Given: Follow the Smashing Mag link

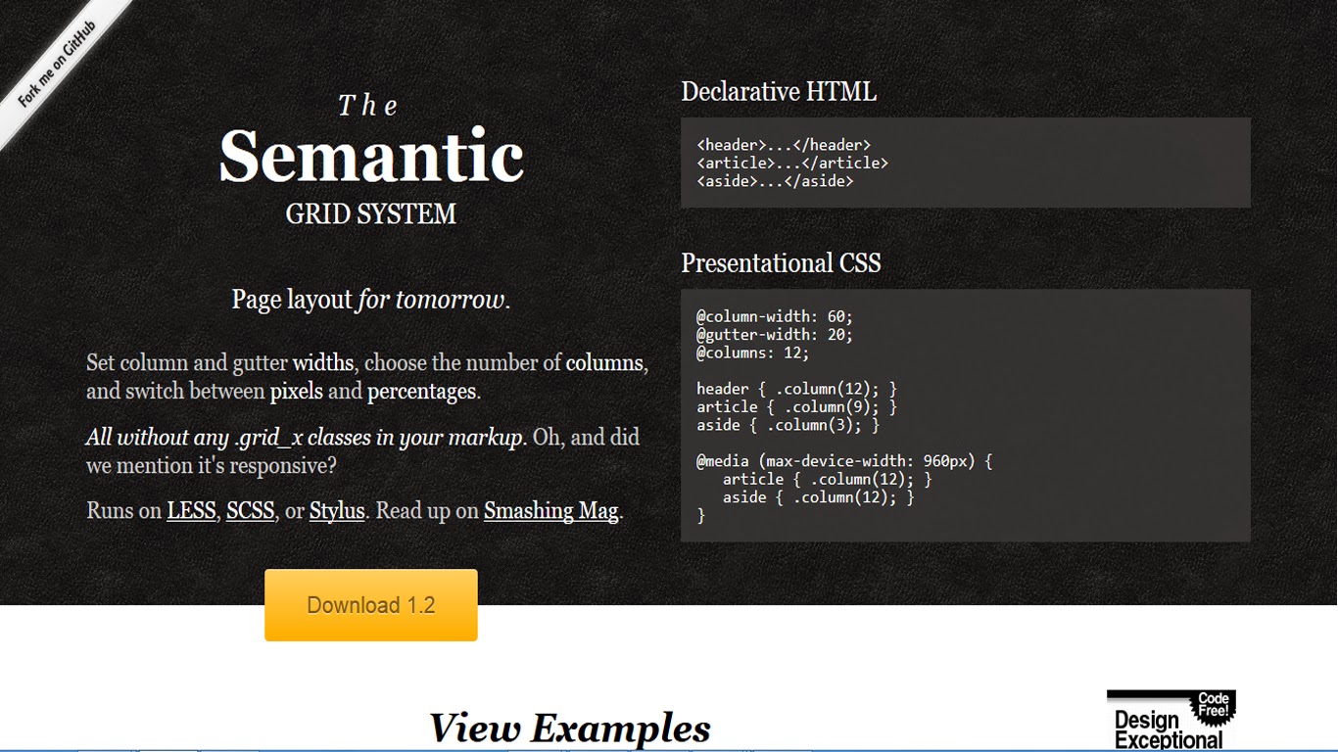Looking at the screenshot, I should coord(550,511).
